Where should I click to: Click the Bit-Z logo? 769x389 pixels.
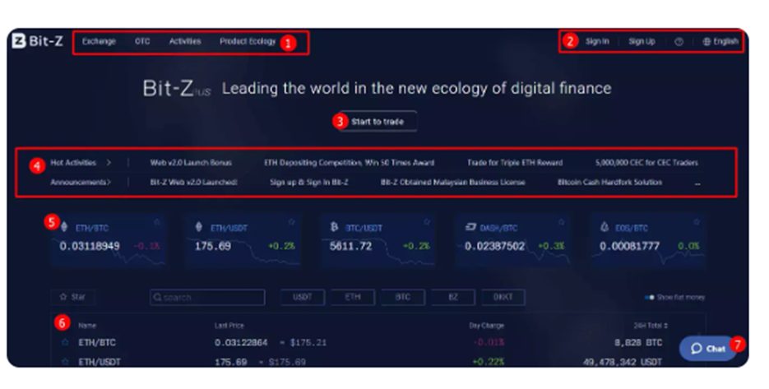coord(38,41)
